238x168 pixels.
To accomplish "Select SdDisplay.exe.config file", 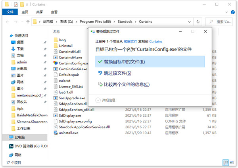I will point(73,121).
